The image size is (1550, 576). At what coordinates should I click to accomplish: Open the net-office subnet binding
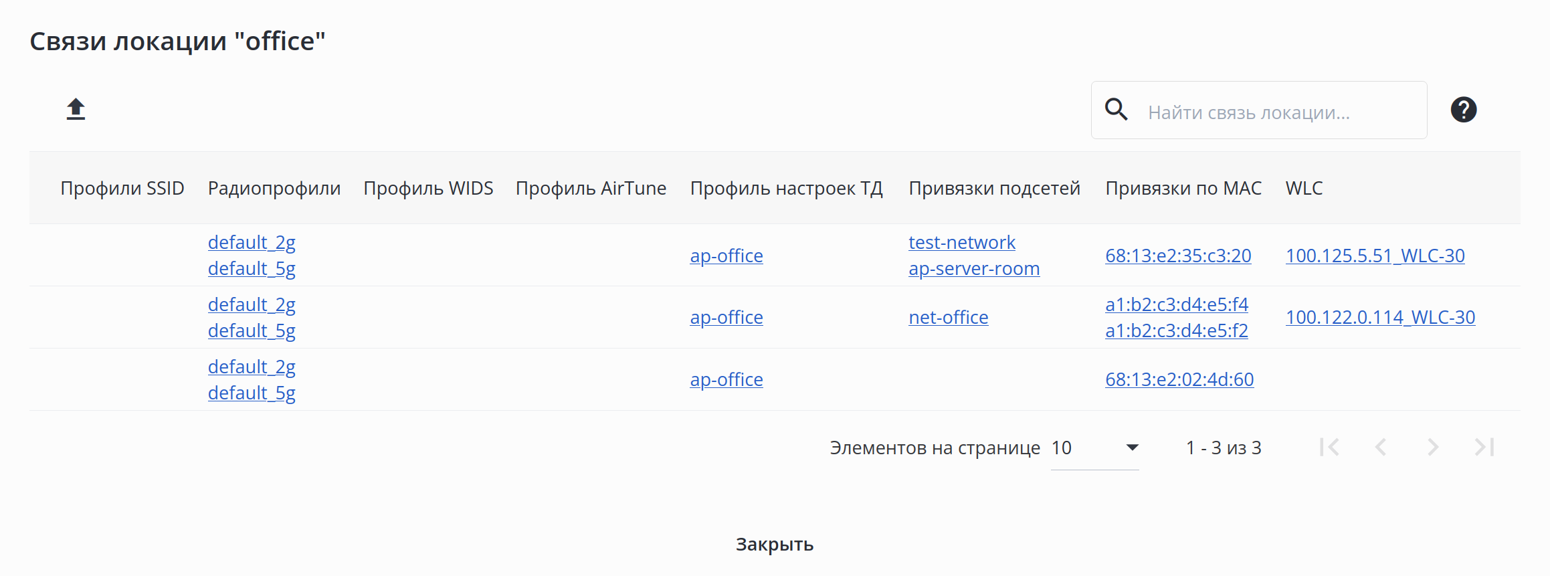coord(948,317)
